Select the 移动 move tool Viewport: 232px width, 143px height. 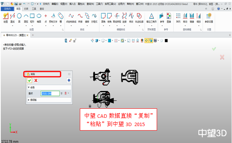coord(185,18)
